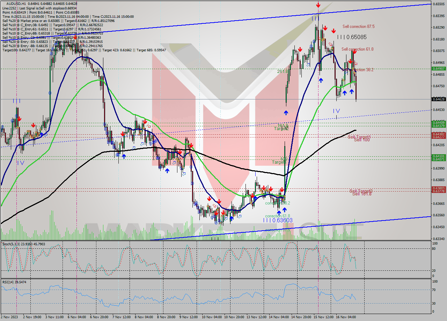Click the 0.65075 price axis label
The height and width of the screenshot is (321, 447).
[439, 51]
